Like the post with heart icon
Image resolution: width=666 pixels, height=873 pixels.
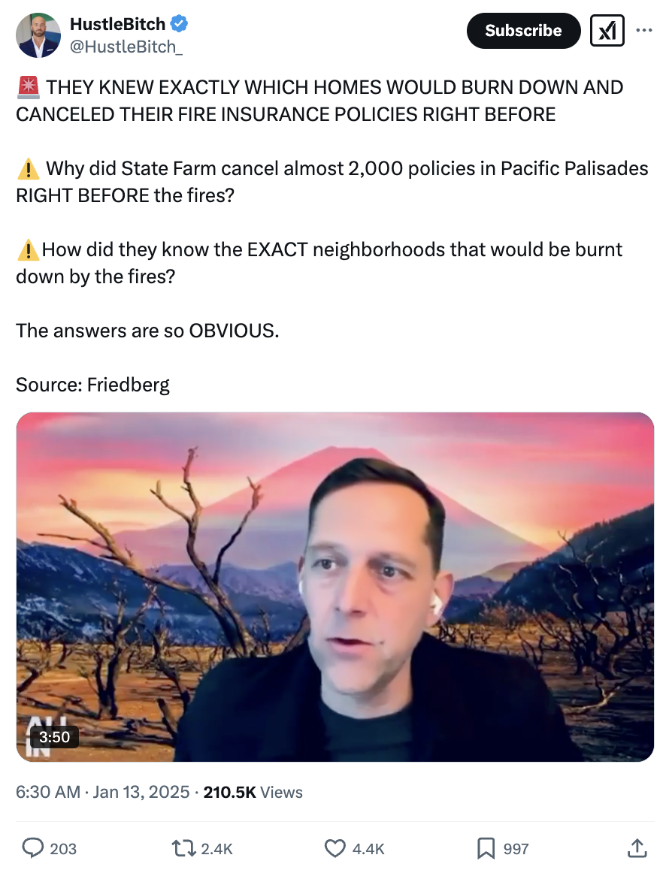pos(335,848)
